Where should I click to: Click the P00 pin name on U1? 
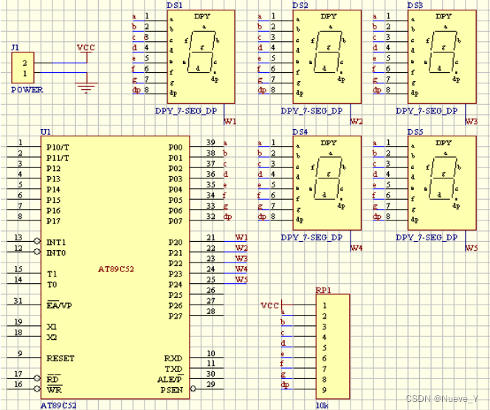[176, 147]
